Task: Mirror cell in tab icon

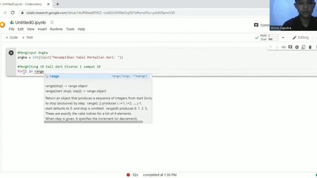Action: 303,47
